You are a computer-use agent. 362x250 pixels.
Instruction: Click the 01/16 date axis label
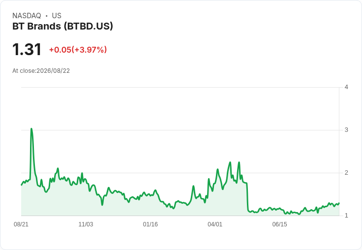151,224
